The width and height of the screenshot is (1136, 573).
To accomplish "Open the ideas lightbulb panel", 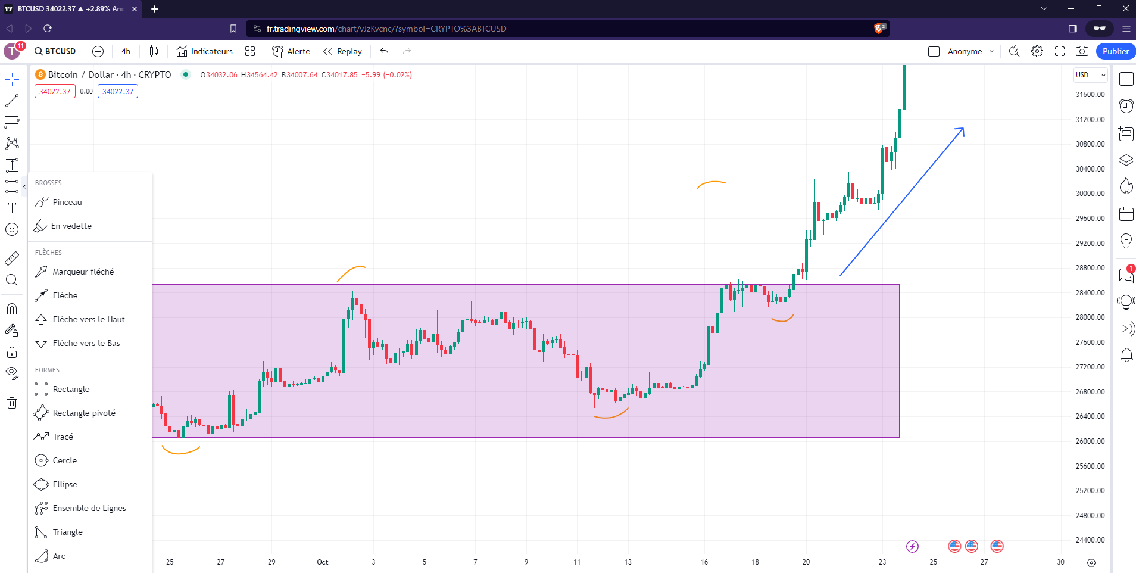I will pos(1126,241).
